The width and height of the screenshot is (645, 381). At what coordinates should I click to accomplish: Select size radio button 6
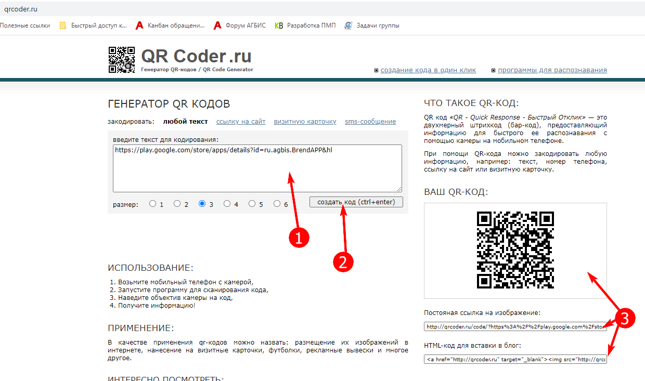pyautogui.click(x=277, y=204)
